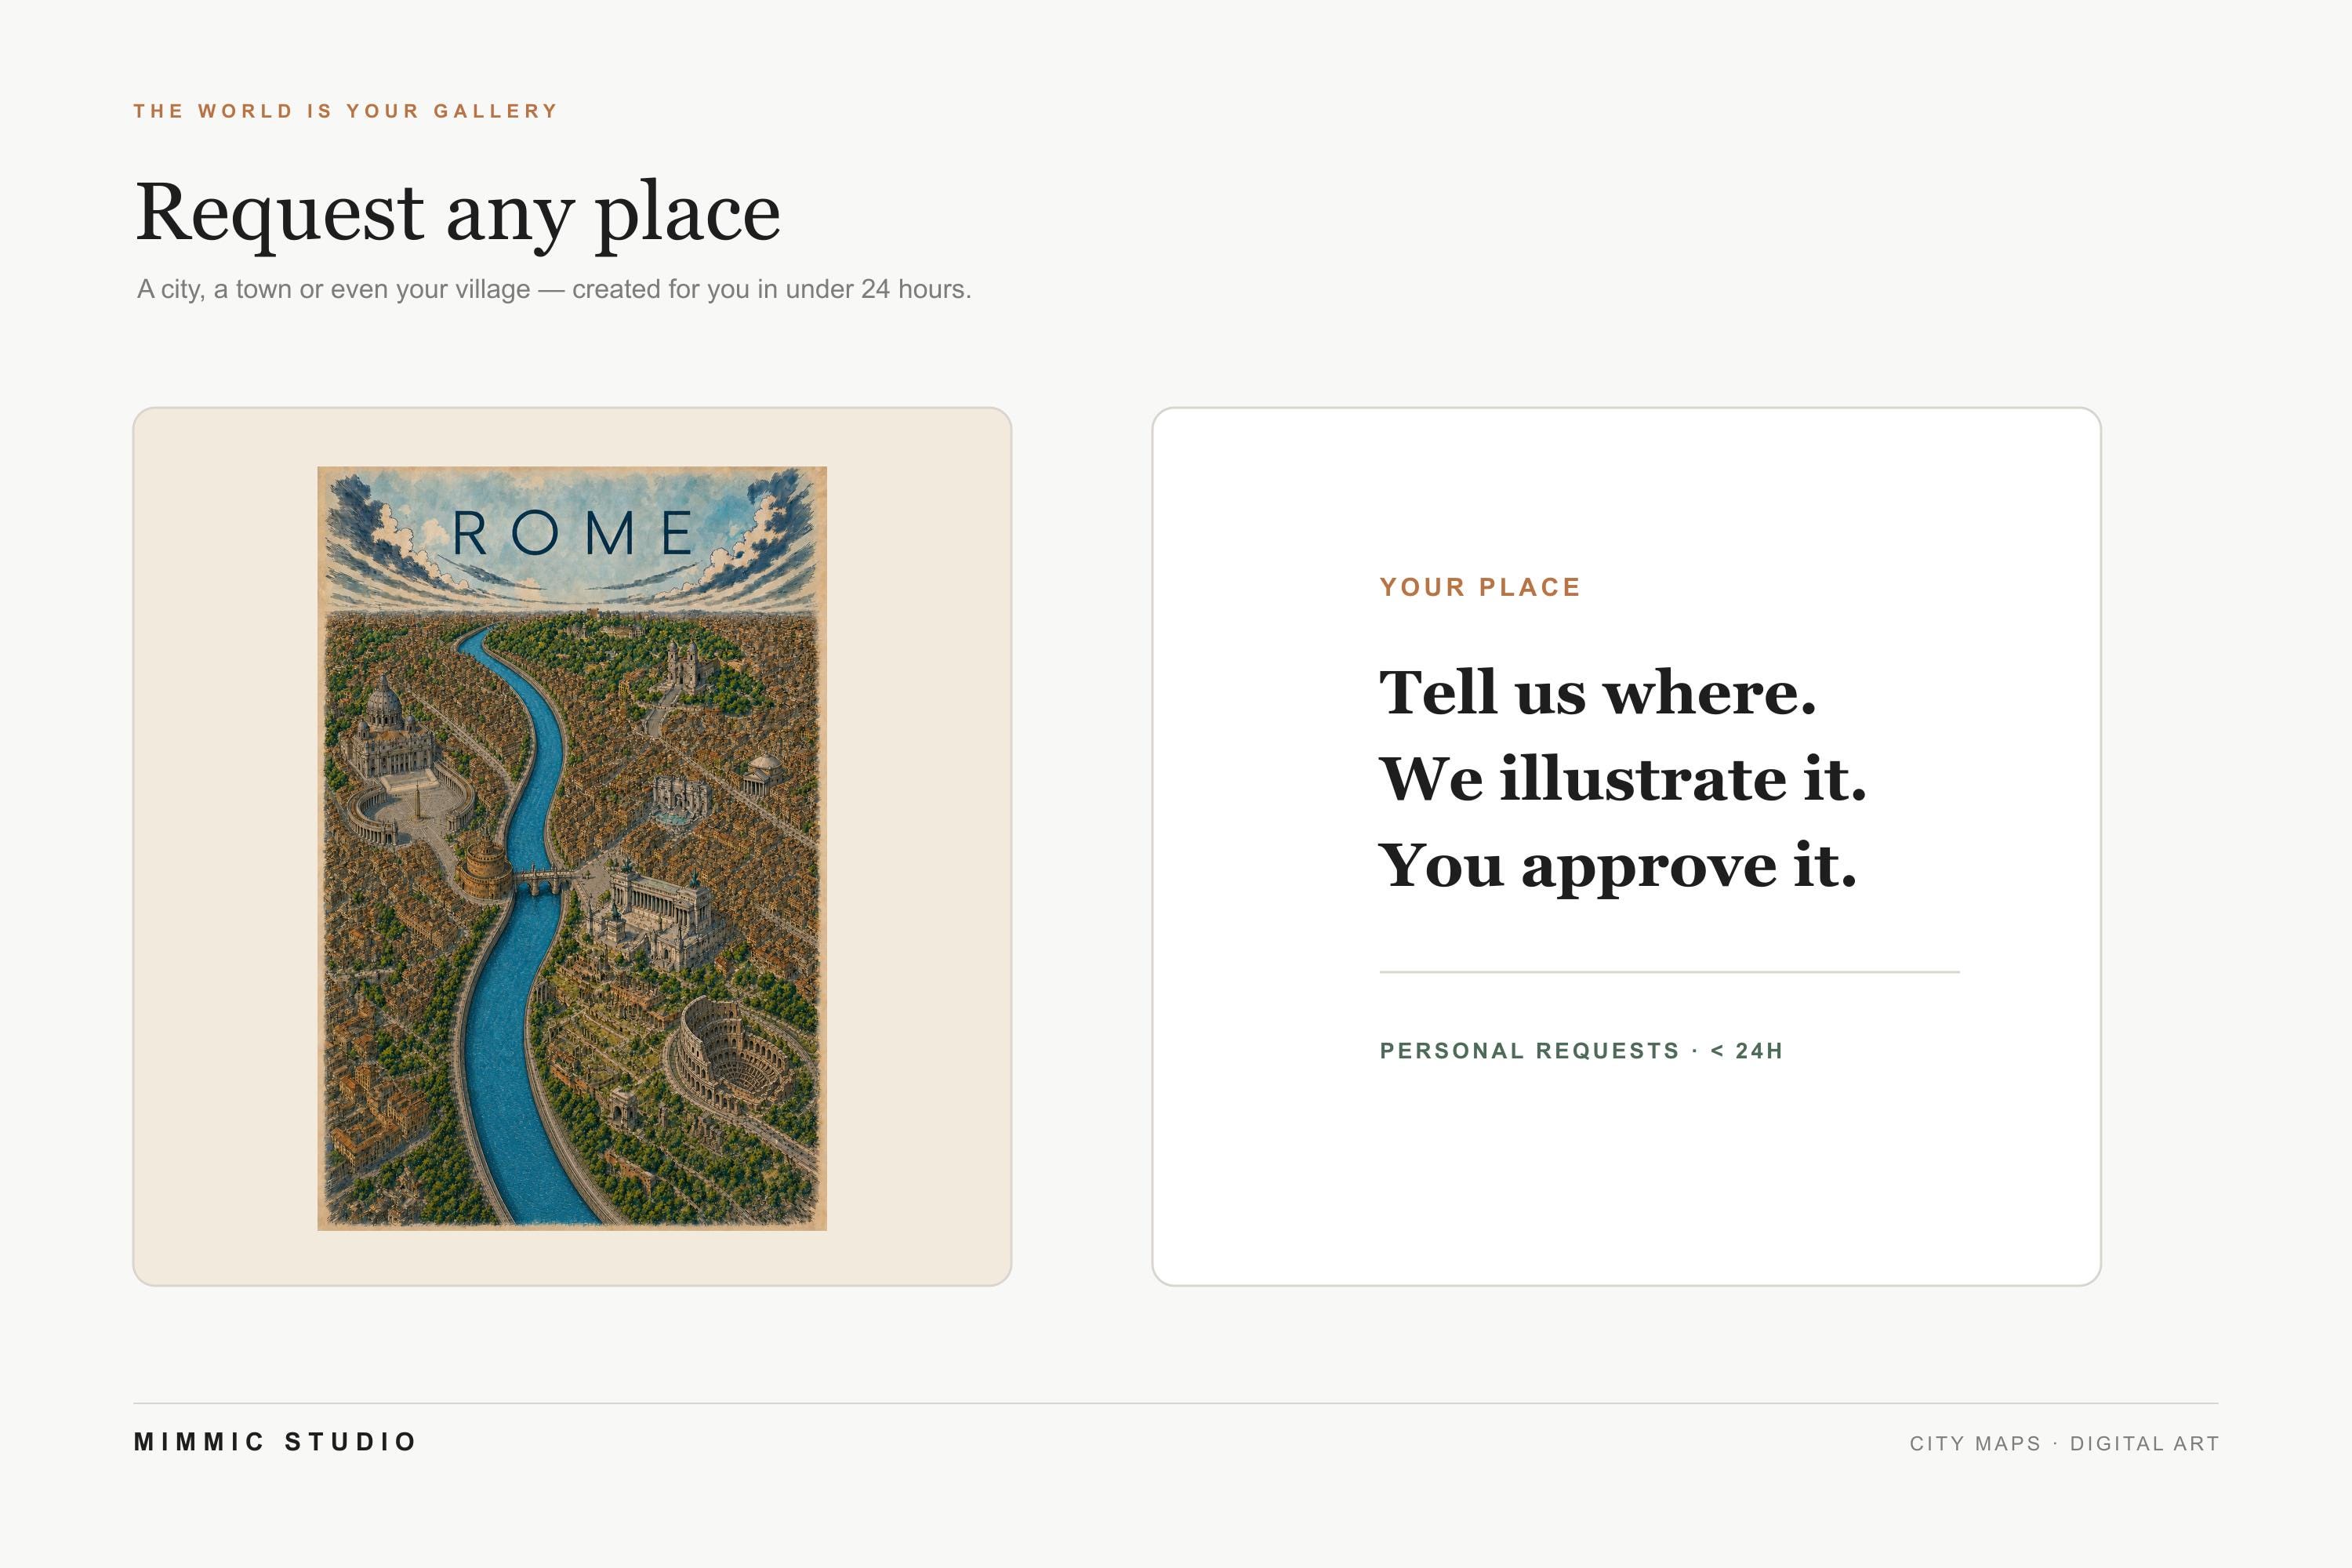Image resolution: width=2352 pixels, height=1568 pixels.
Task: Click "THE WORLD IS YOUR GALLERY" tagline
Action: pyautogui.click(x=346, y=111)
